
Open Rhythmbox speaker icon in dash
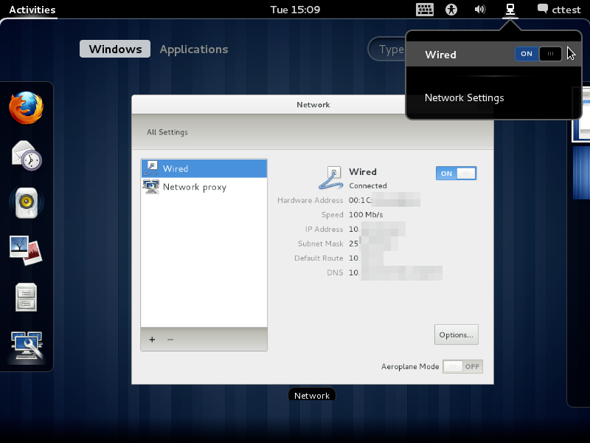(x=27, y=202)
